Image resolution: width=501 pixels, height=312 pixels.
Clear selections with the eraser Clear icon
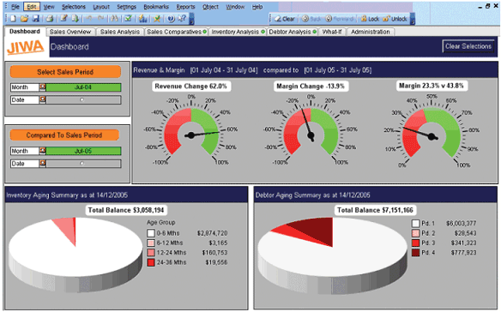tap(285, 19)
